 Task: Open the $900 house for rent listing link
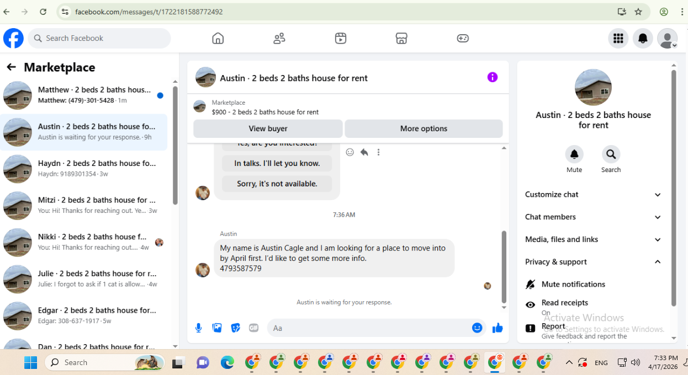click(x=265, y=112)
